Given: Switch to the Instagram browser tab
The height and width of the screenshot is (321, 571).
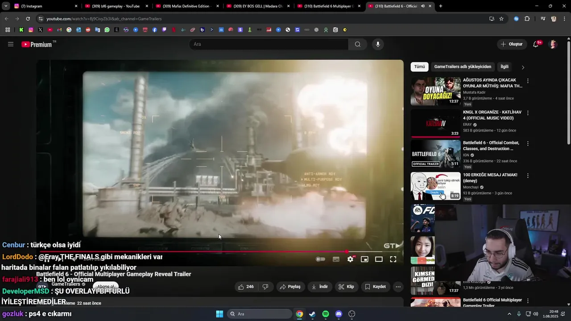Looking at the screenshot, I should pyautogui.click(x=45, y=6).
